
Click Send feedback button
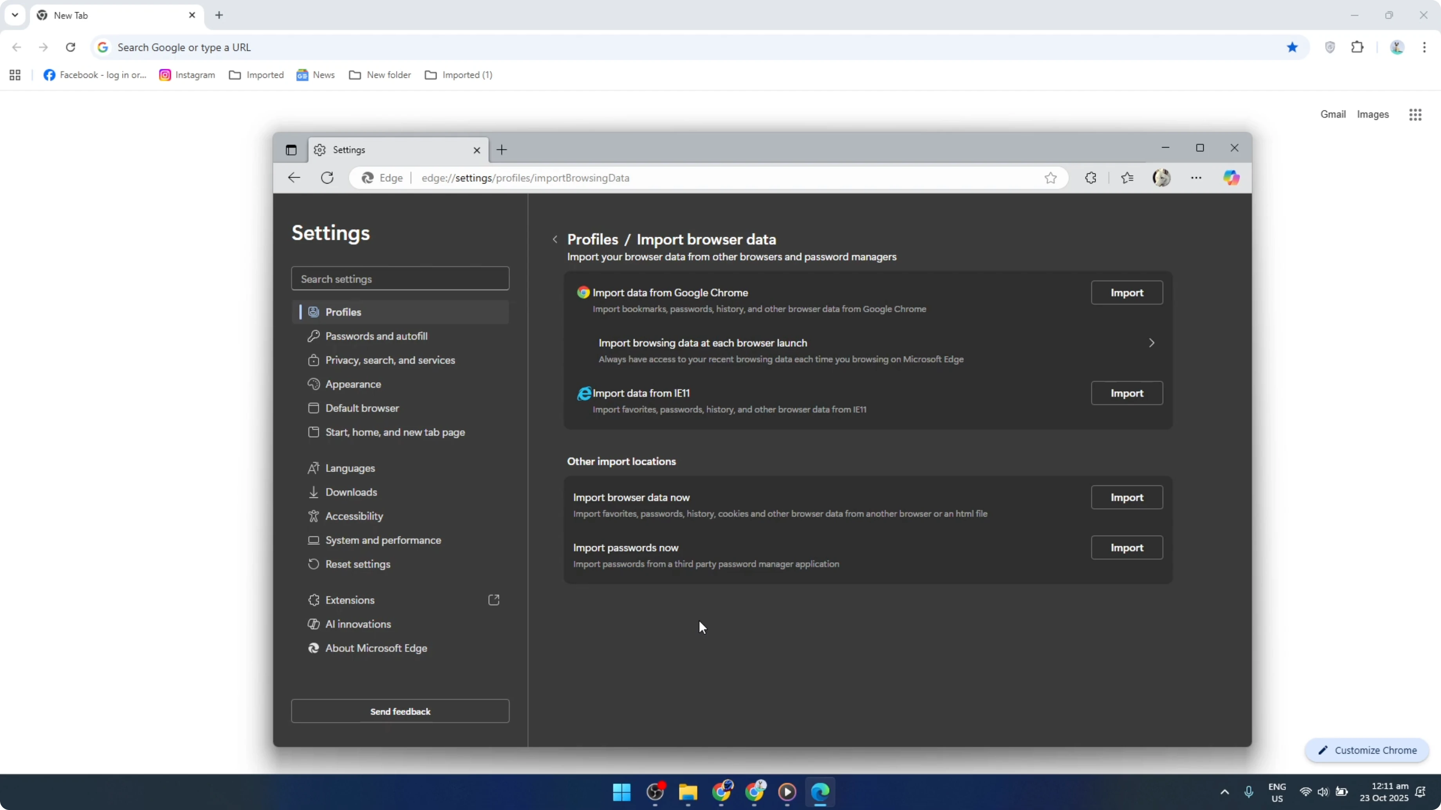400,711
